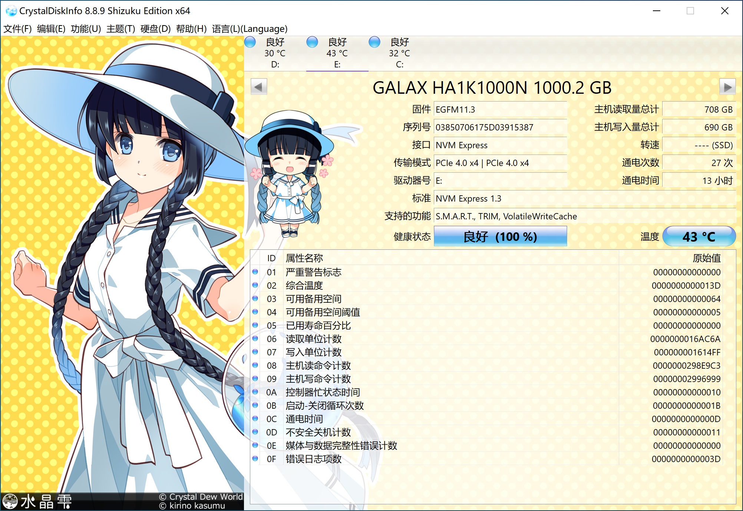Screen dimensions: 743x511
Task: Click the E: drive status orb
Action: click(x=312, y=42)
